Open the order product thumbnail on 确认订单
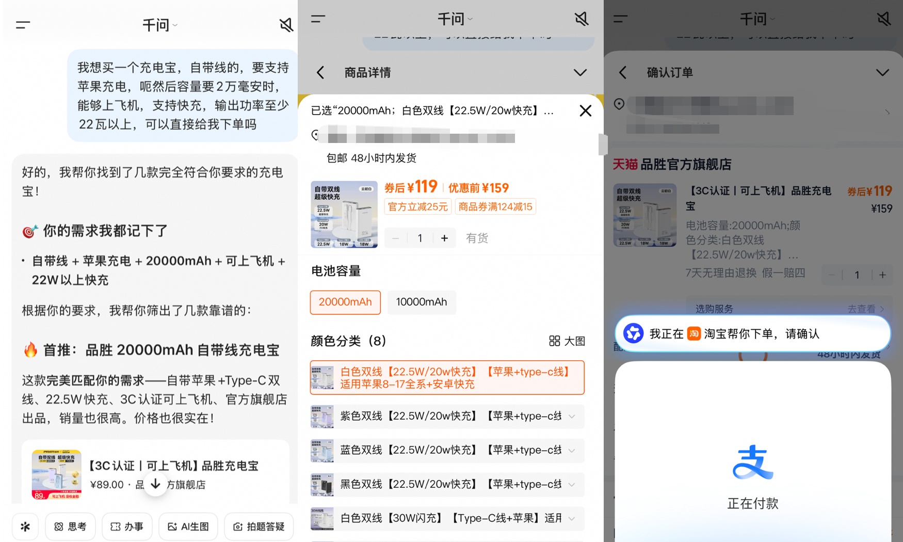The height and width of the screenshot is (542, 903). pos(645,215)
